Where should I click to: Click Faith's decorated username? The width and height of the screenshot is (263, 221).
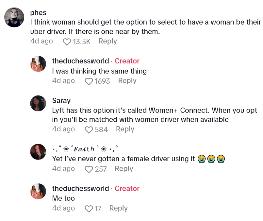coord(85,149)
